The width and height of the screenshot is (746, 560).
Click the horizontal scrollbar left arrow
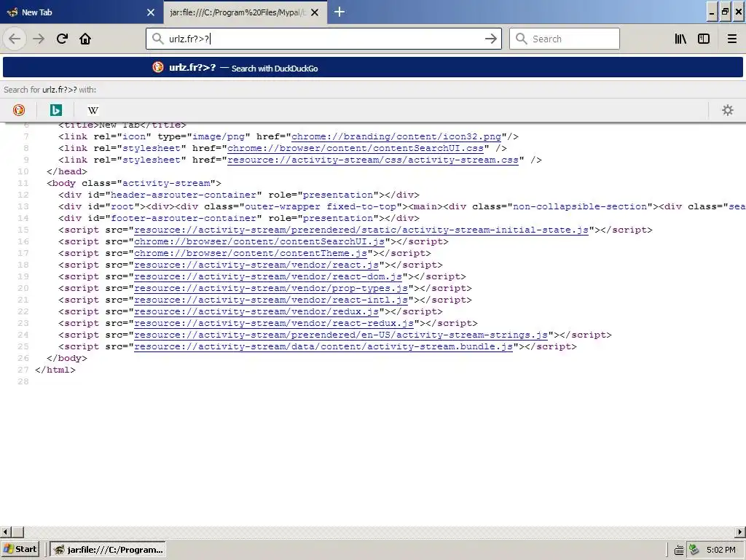click(x=5, y=532)
